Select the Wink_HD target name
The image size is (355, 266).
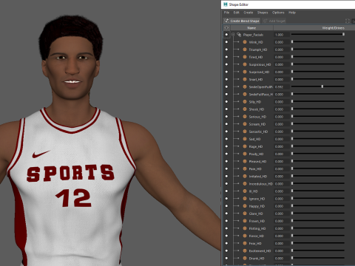(x=256, y=42)
